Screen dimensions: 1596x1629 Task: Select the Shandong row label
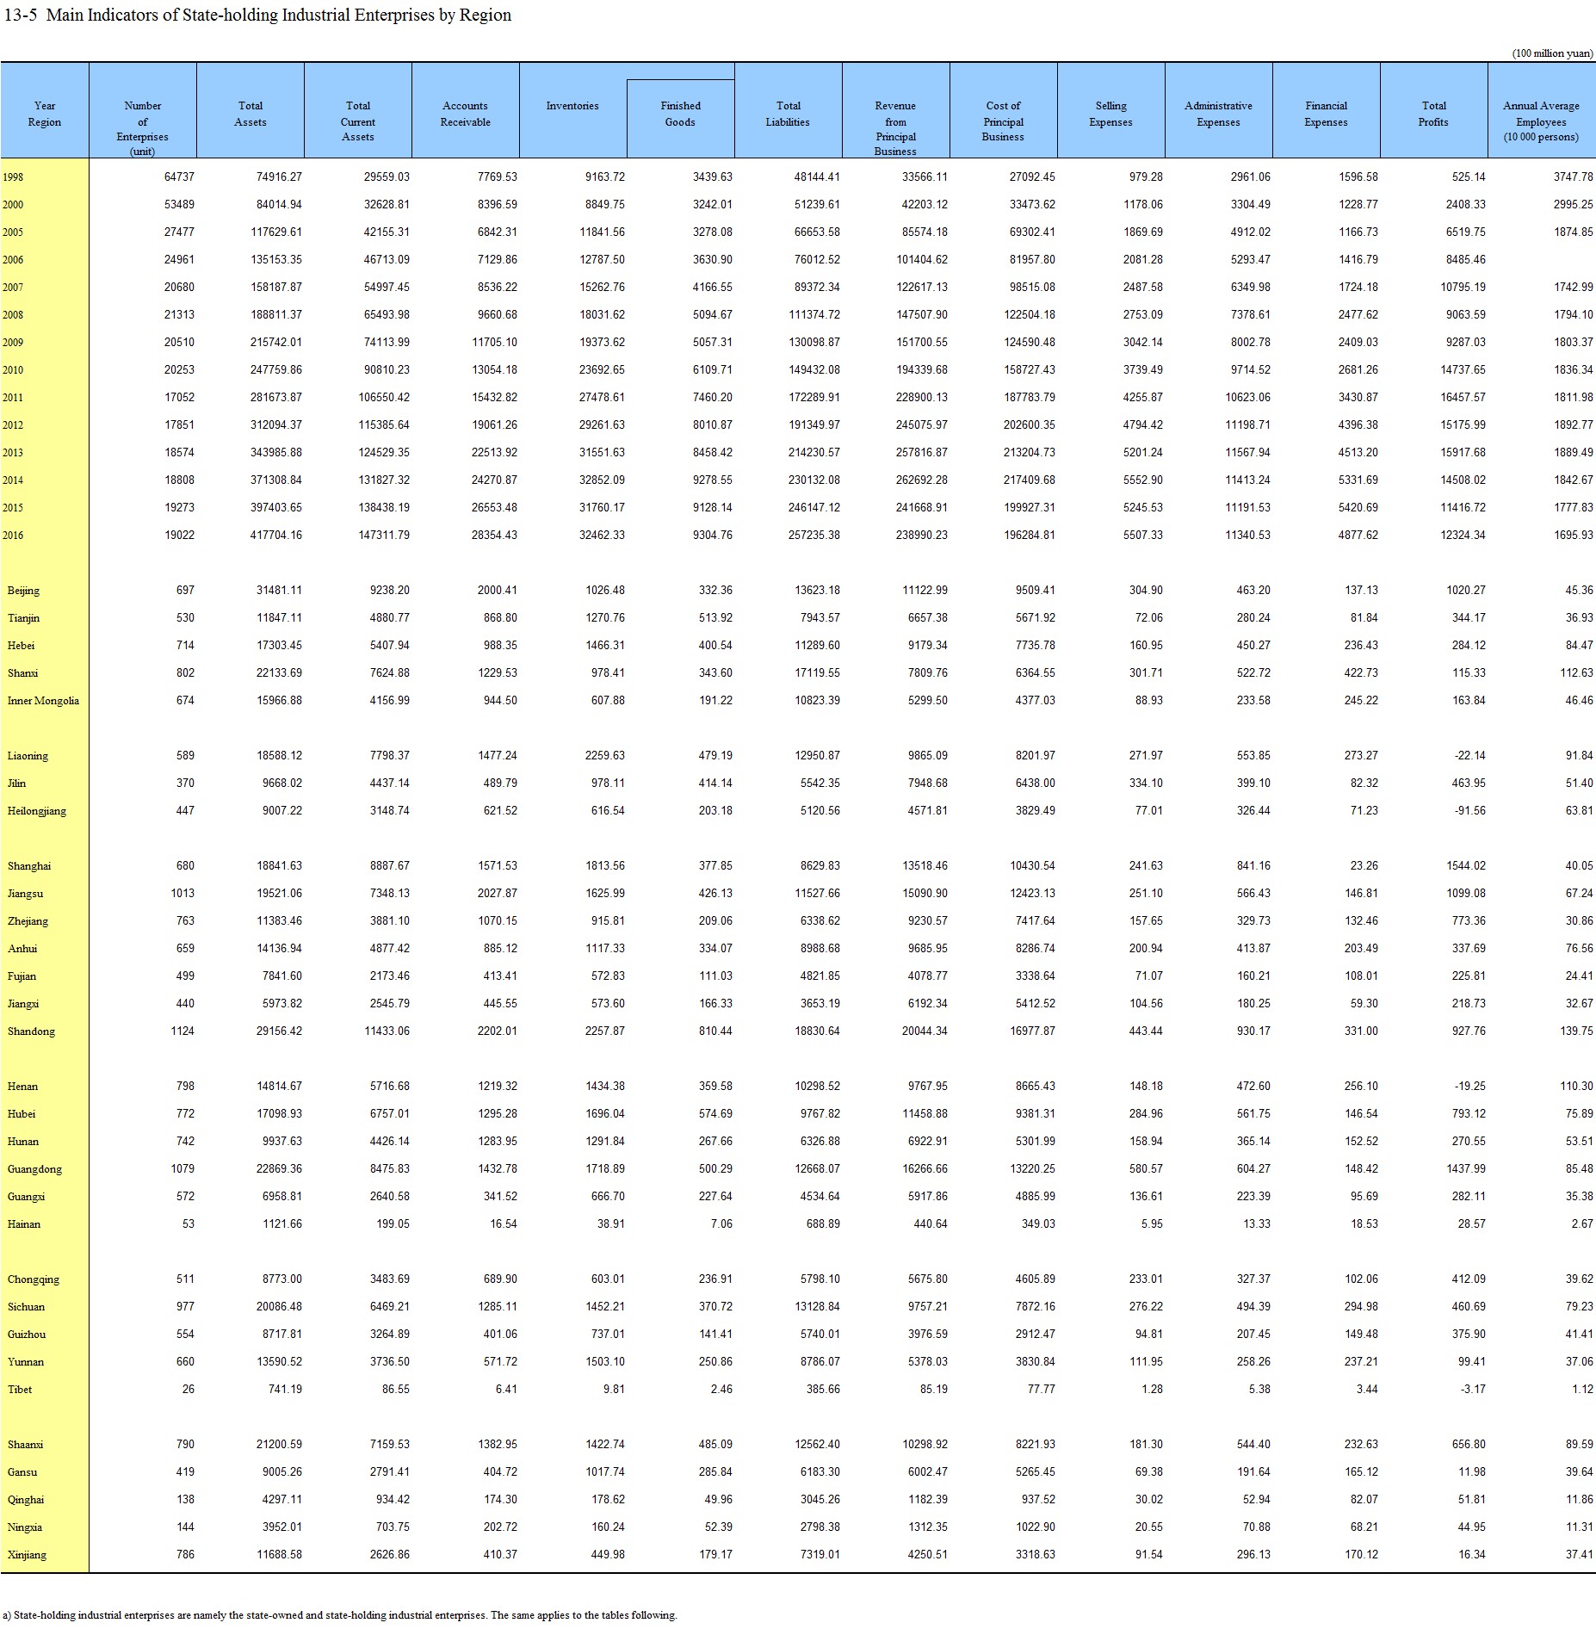coord(31,1031)
